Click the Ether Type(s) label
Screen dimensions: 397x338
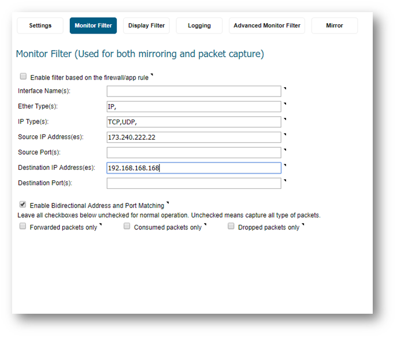pyautogui.click(x=38, y=106)
